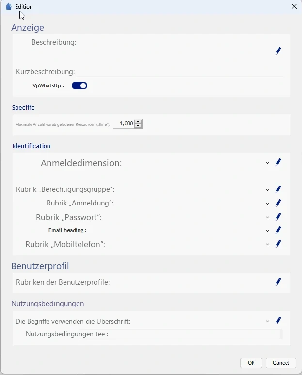
Task: Increase maximum preloaded resources value
Action: (x=138, y=122)
